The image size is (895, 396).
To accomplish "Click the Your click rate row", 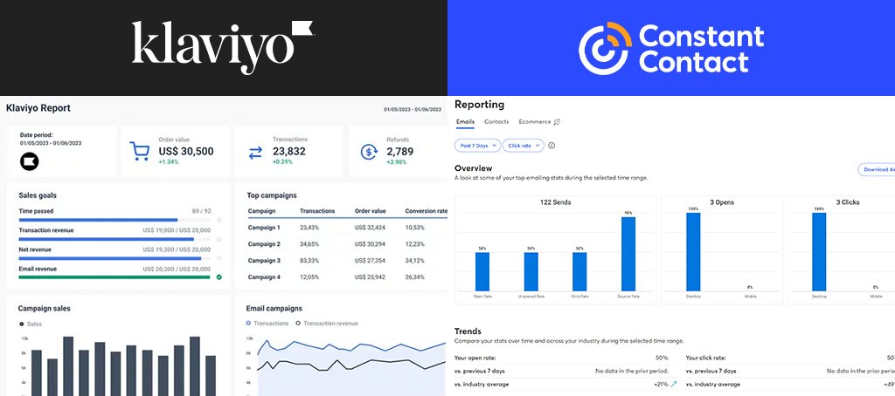I will point(790,358).
